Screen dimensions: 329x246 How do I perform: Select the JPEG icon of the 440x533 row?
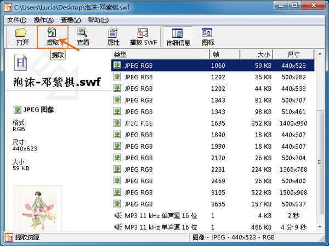(x=117, y=88)
